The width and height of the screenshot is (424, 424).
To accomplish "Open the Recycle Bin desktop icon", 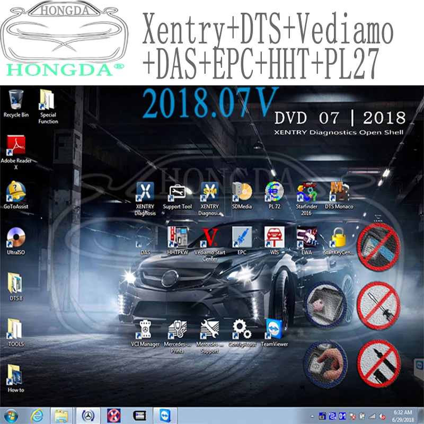I will tap(16, 104).
